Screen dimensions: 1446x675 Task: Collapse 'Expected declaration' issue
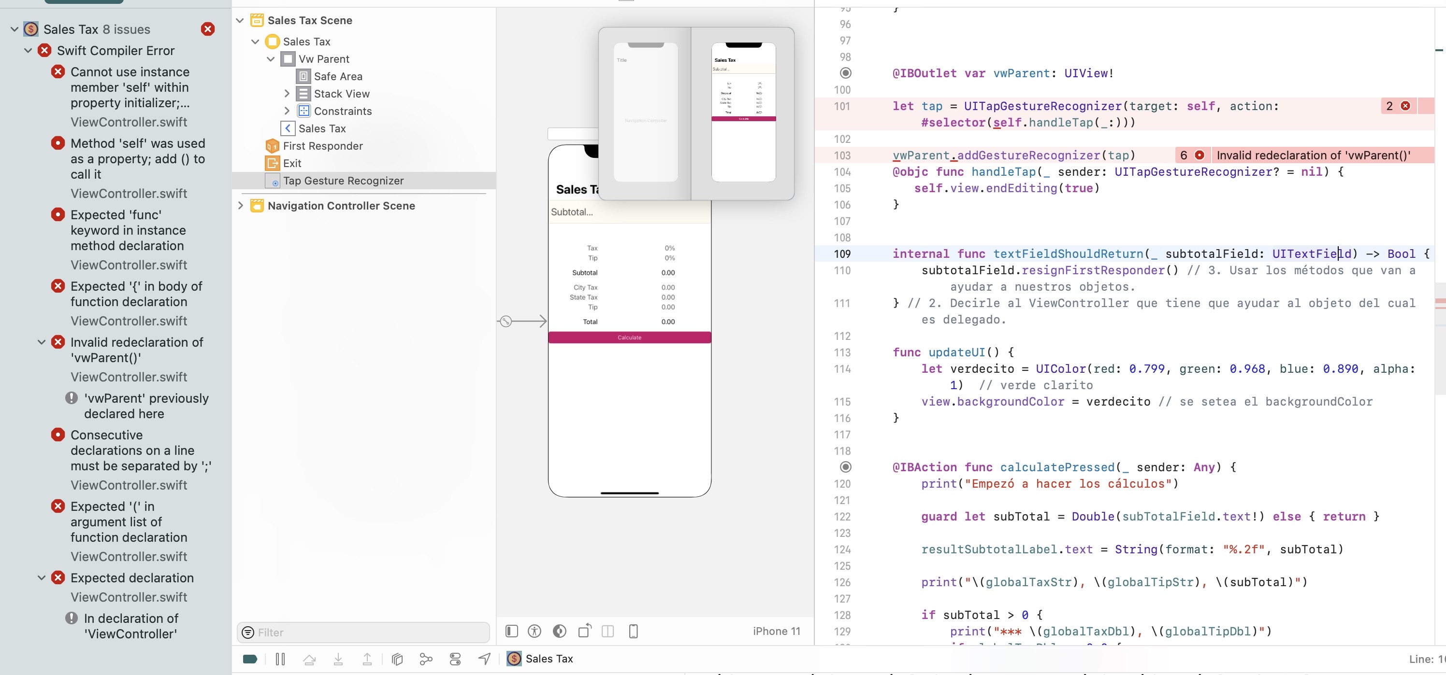click(42, 577)
